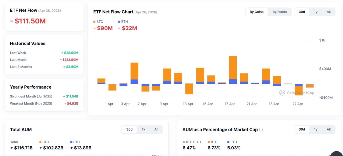Click the Last Week +$28.90M value
The image size is (343, 156).
(x=70, y=53)
